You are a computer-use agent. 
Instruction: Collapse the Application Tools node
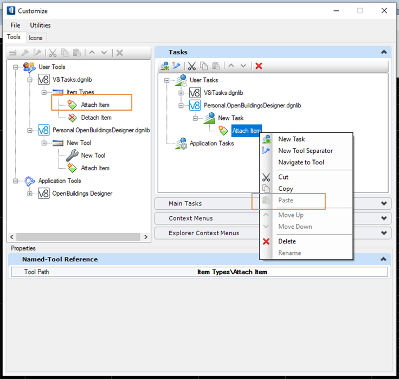point(16,181)
